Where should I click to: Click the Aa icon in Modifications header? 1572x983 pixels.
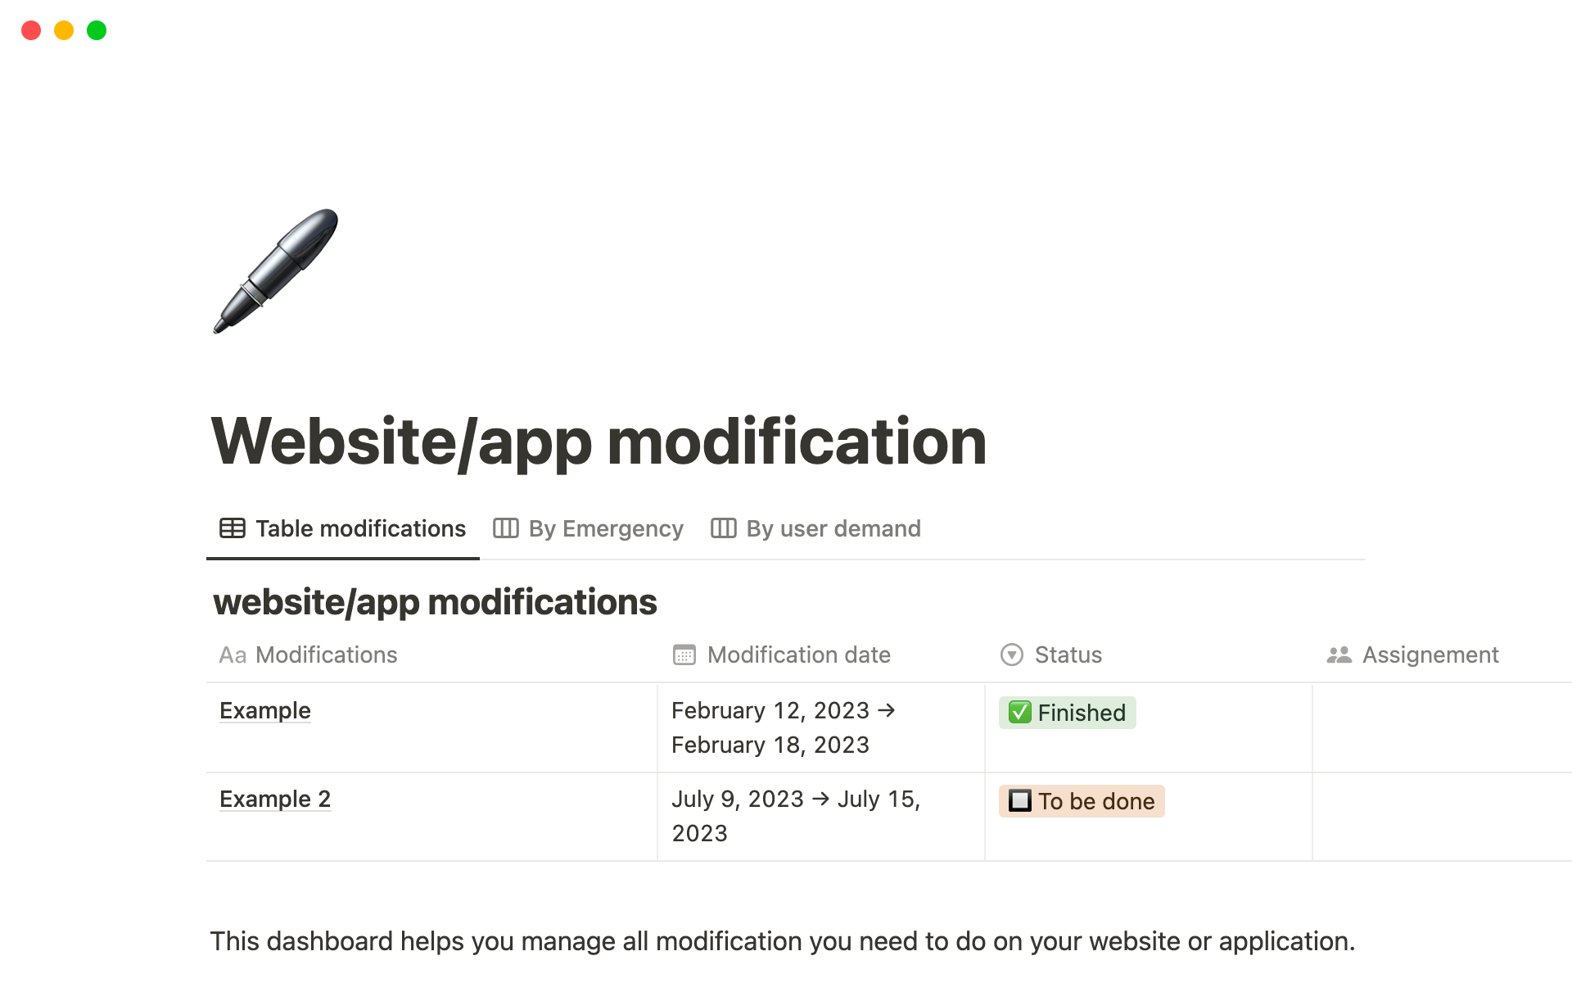(x=233, y=655)
